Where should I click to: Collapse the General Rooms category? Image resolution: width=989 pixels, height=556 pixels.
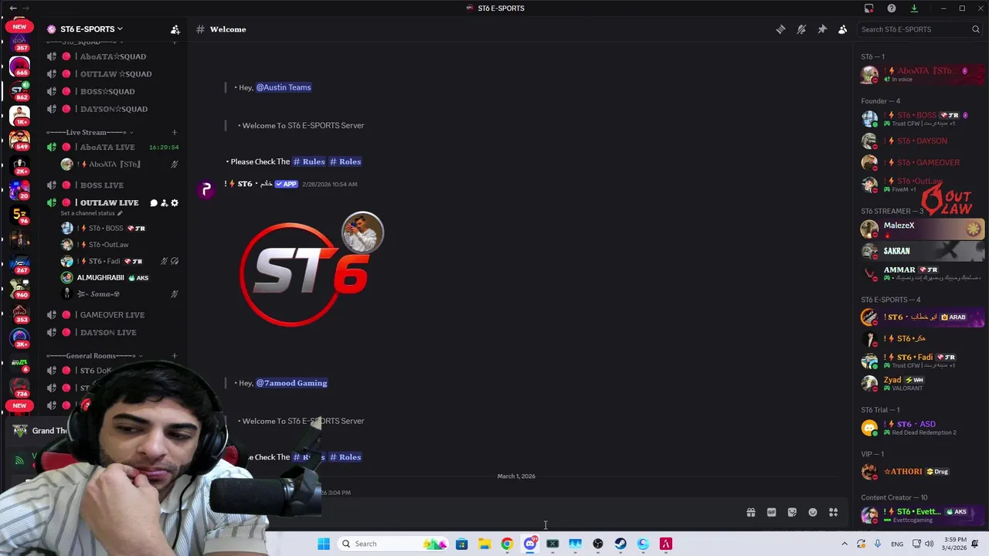coord(93,356)
